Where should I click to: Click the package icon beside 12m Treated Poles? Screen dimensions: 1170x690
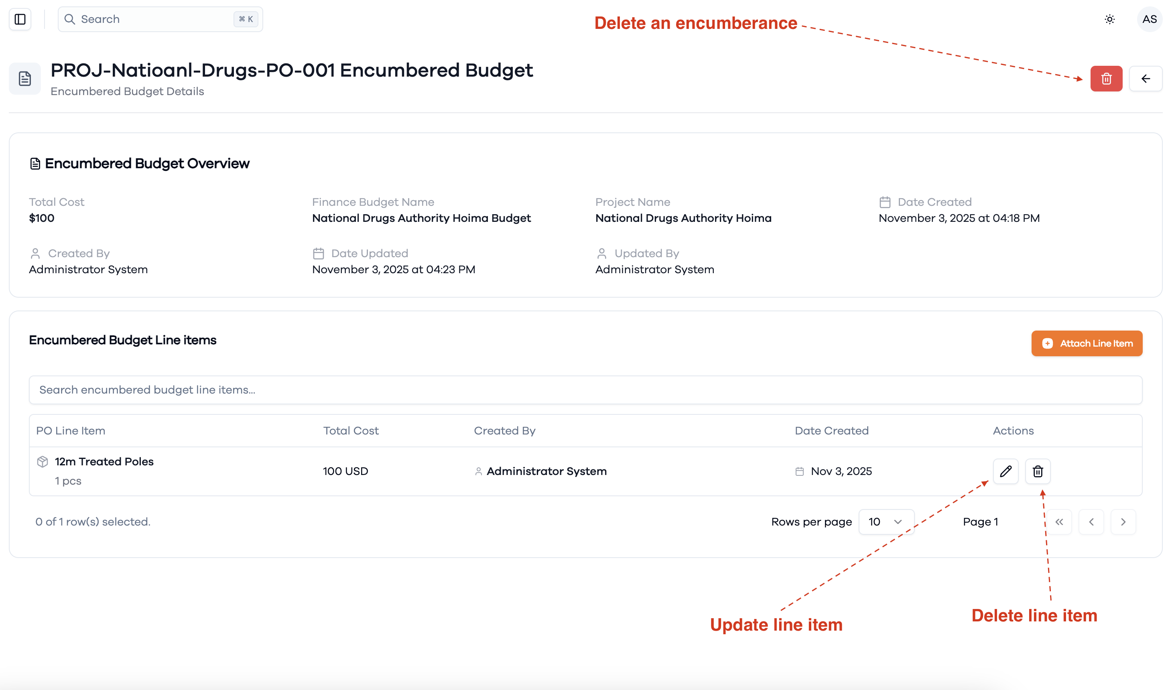(x=42, y=462)
